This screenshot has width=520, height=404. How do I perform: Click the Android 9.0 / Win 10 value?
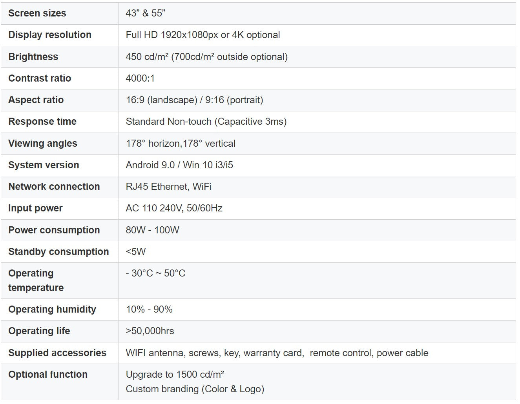(x=179, y=165)
